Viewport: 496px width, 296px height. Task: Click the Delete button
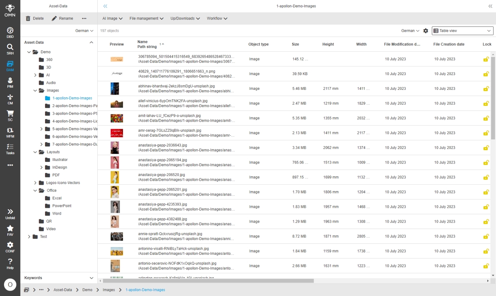pos(35,18)
